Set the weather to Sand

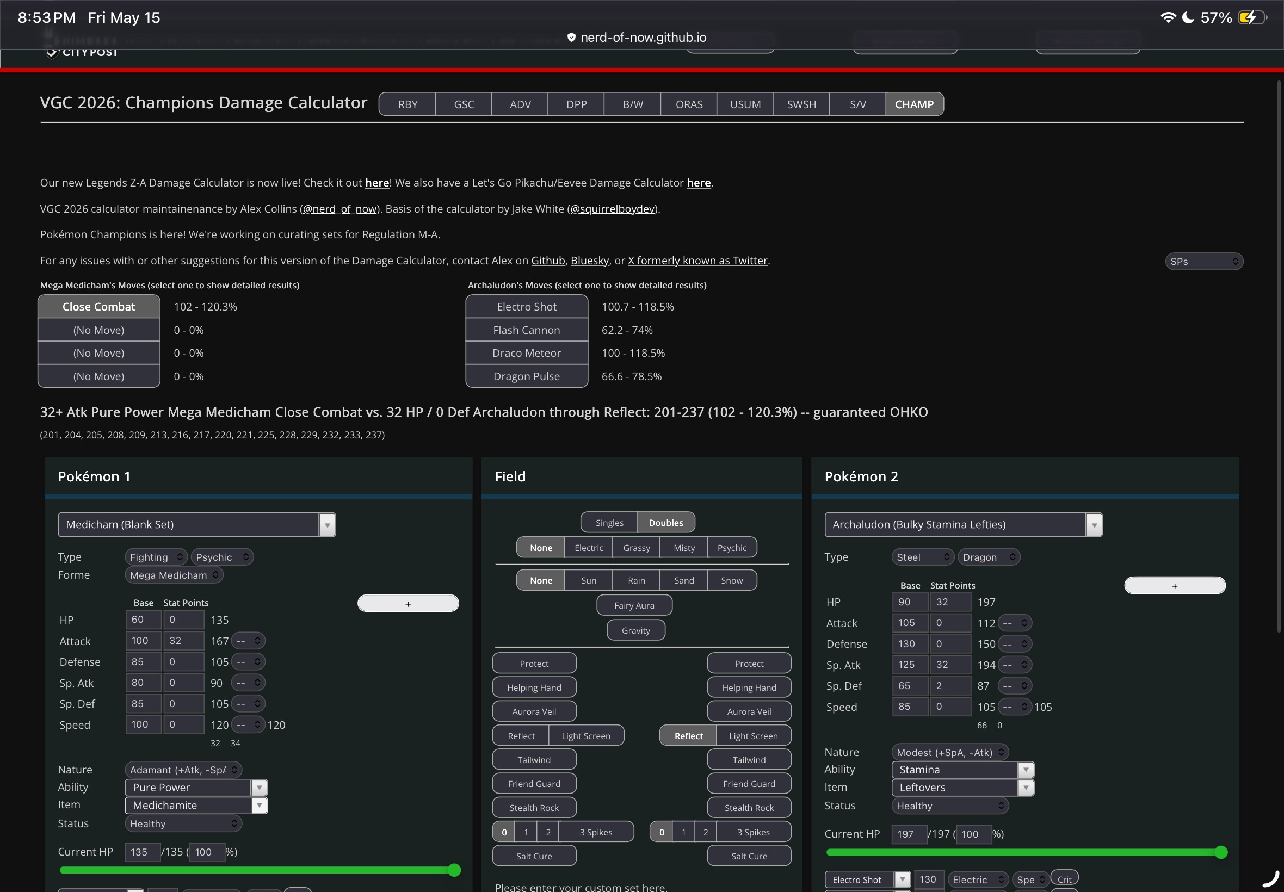point(684,580)
